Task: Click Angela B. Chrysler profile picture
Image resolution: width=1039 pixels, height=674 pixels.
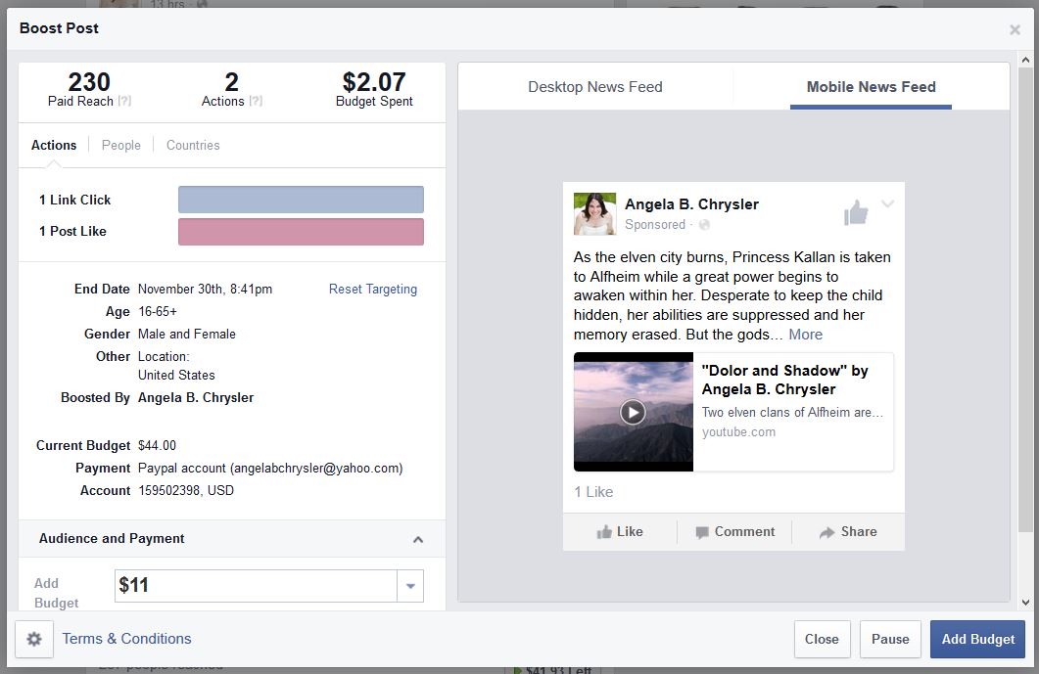Action: click(x=594, y=214)
